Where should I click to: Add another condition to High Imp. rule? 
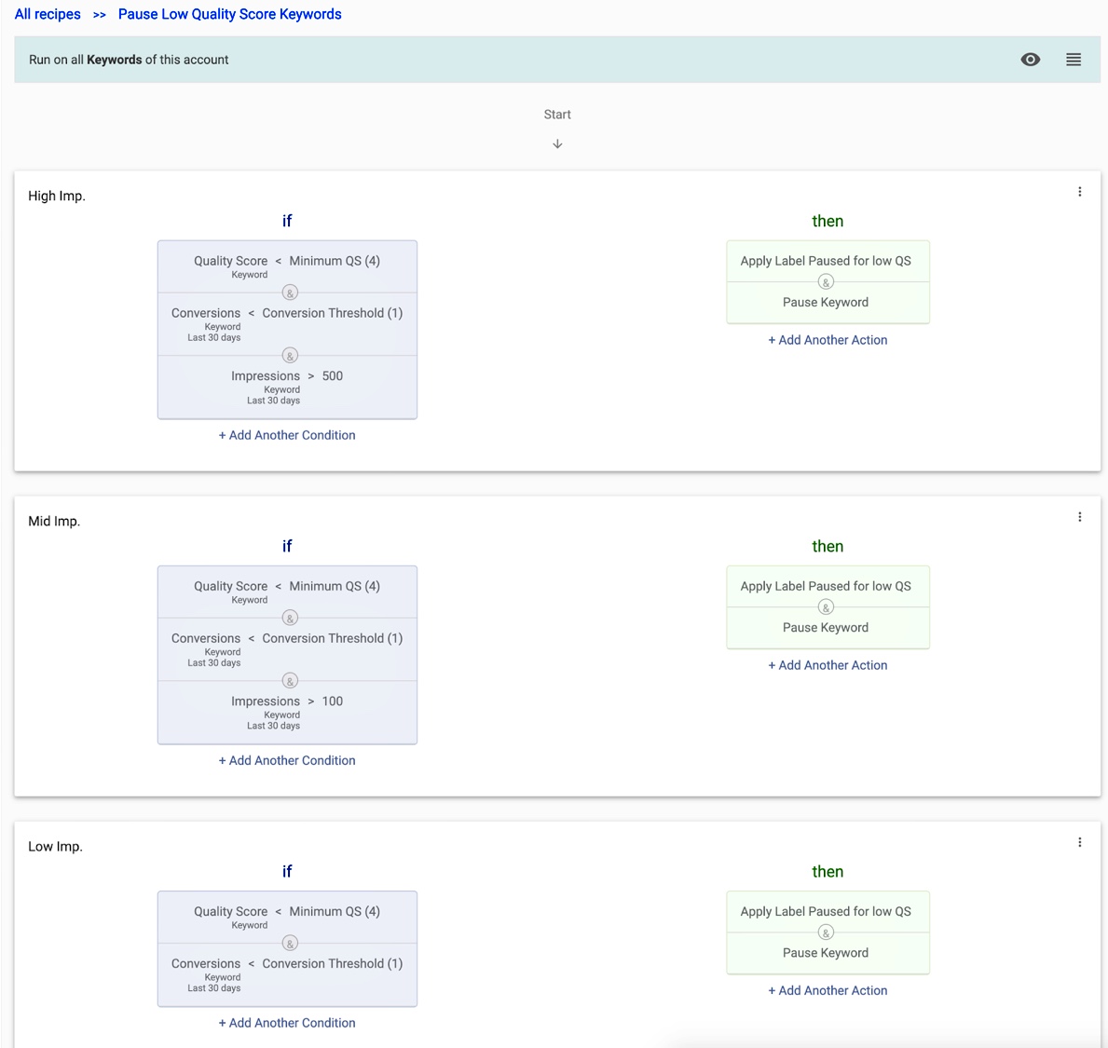(x=287, y=435)
